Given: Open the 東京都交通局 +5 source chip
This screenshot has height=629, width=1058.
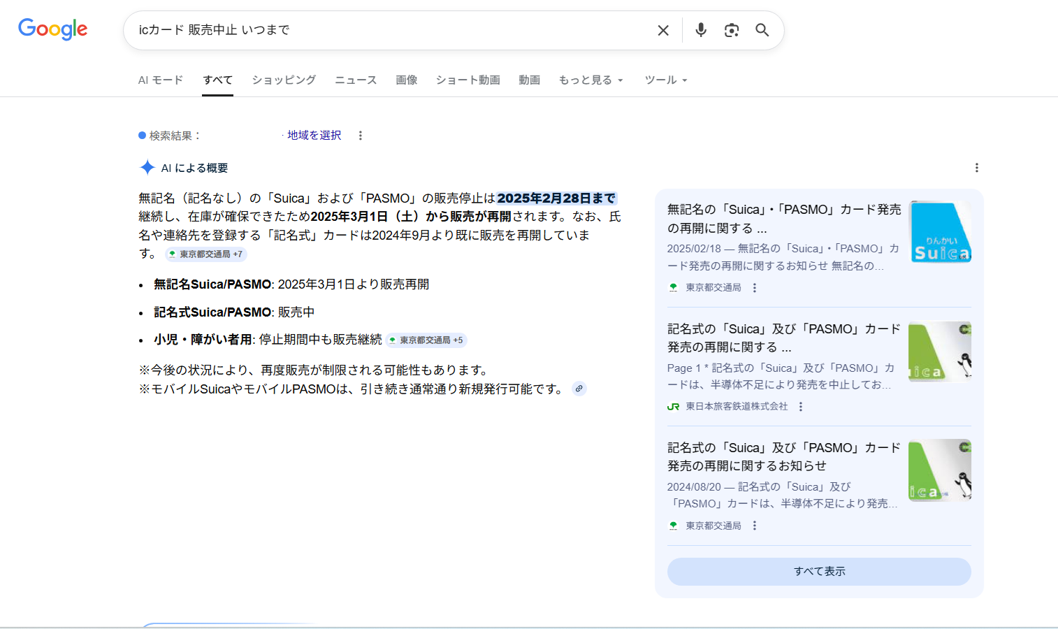Looking at the screenshot, I should [426, 340].
